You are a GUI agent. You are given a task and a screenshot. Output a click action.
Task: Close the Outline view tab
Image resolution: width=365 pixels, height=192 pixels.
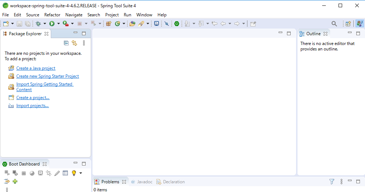point(325,34)
